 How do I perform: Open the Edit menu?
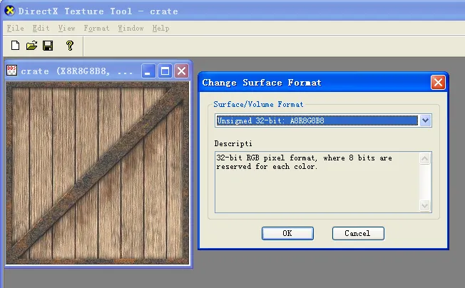pyautogui.click(x=41, y=28)
